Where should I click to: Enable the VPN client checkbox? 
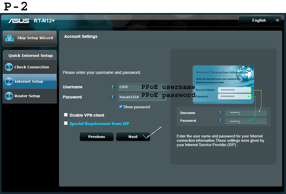point(66,115)
